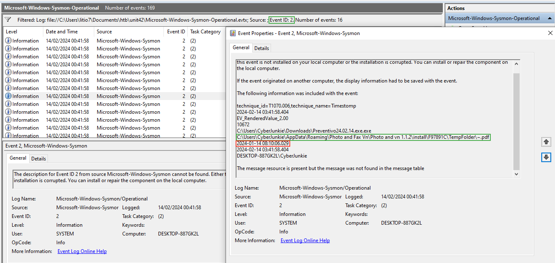The height and width of the screenshot is (263, 555).
Task: Click the Computer value DESKTOP-887GK2L in the dialog
Action: point(402,223)
